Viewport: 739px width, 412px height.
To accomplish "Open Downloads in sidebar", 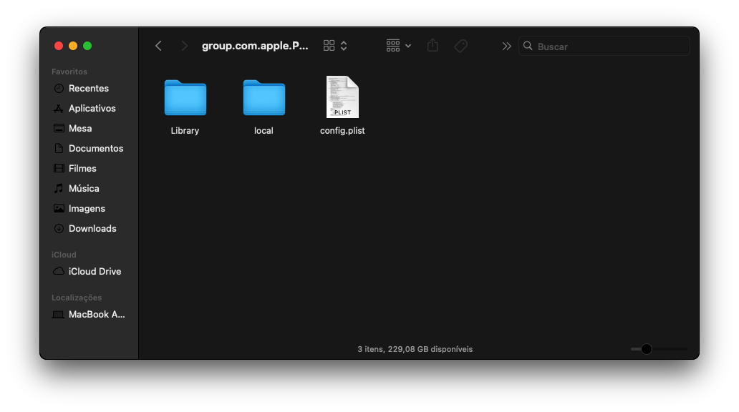I will point(92,229).
